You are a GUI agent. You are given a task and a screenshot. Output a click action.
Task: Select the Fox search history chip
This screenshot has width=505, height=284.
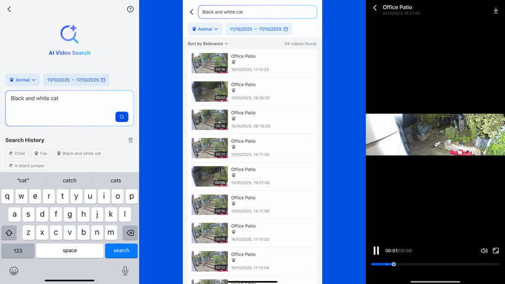[41, 153]
